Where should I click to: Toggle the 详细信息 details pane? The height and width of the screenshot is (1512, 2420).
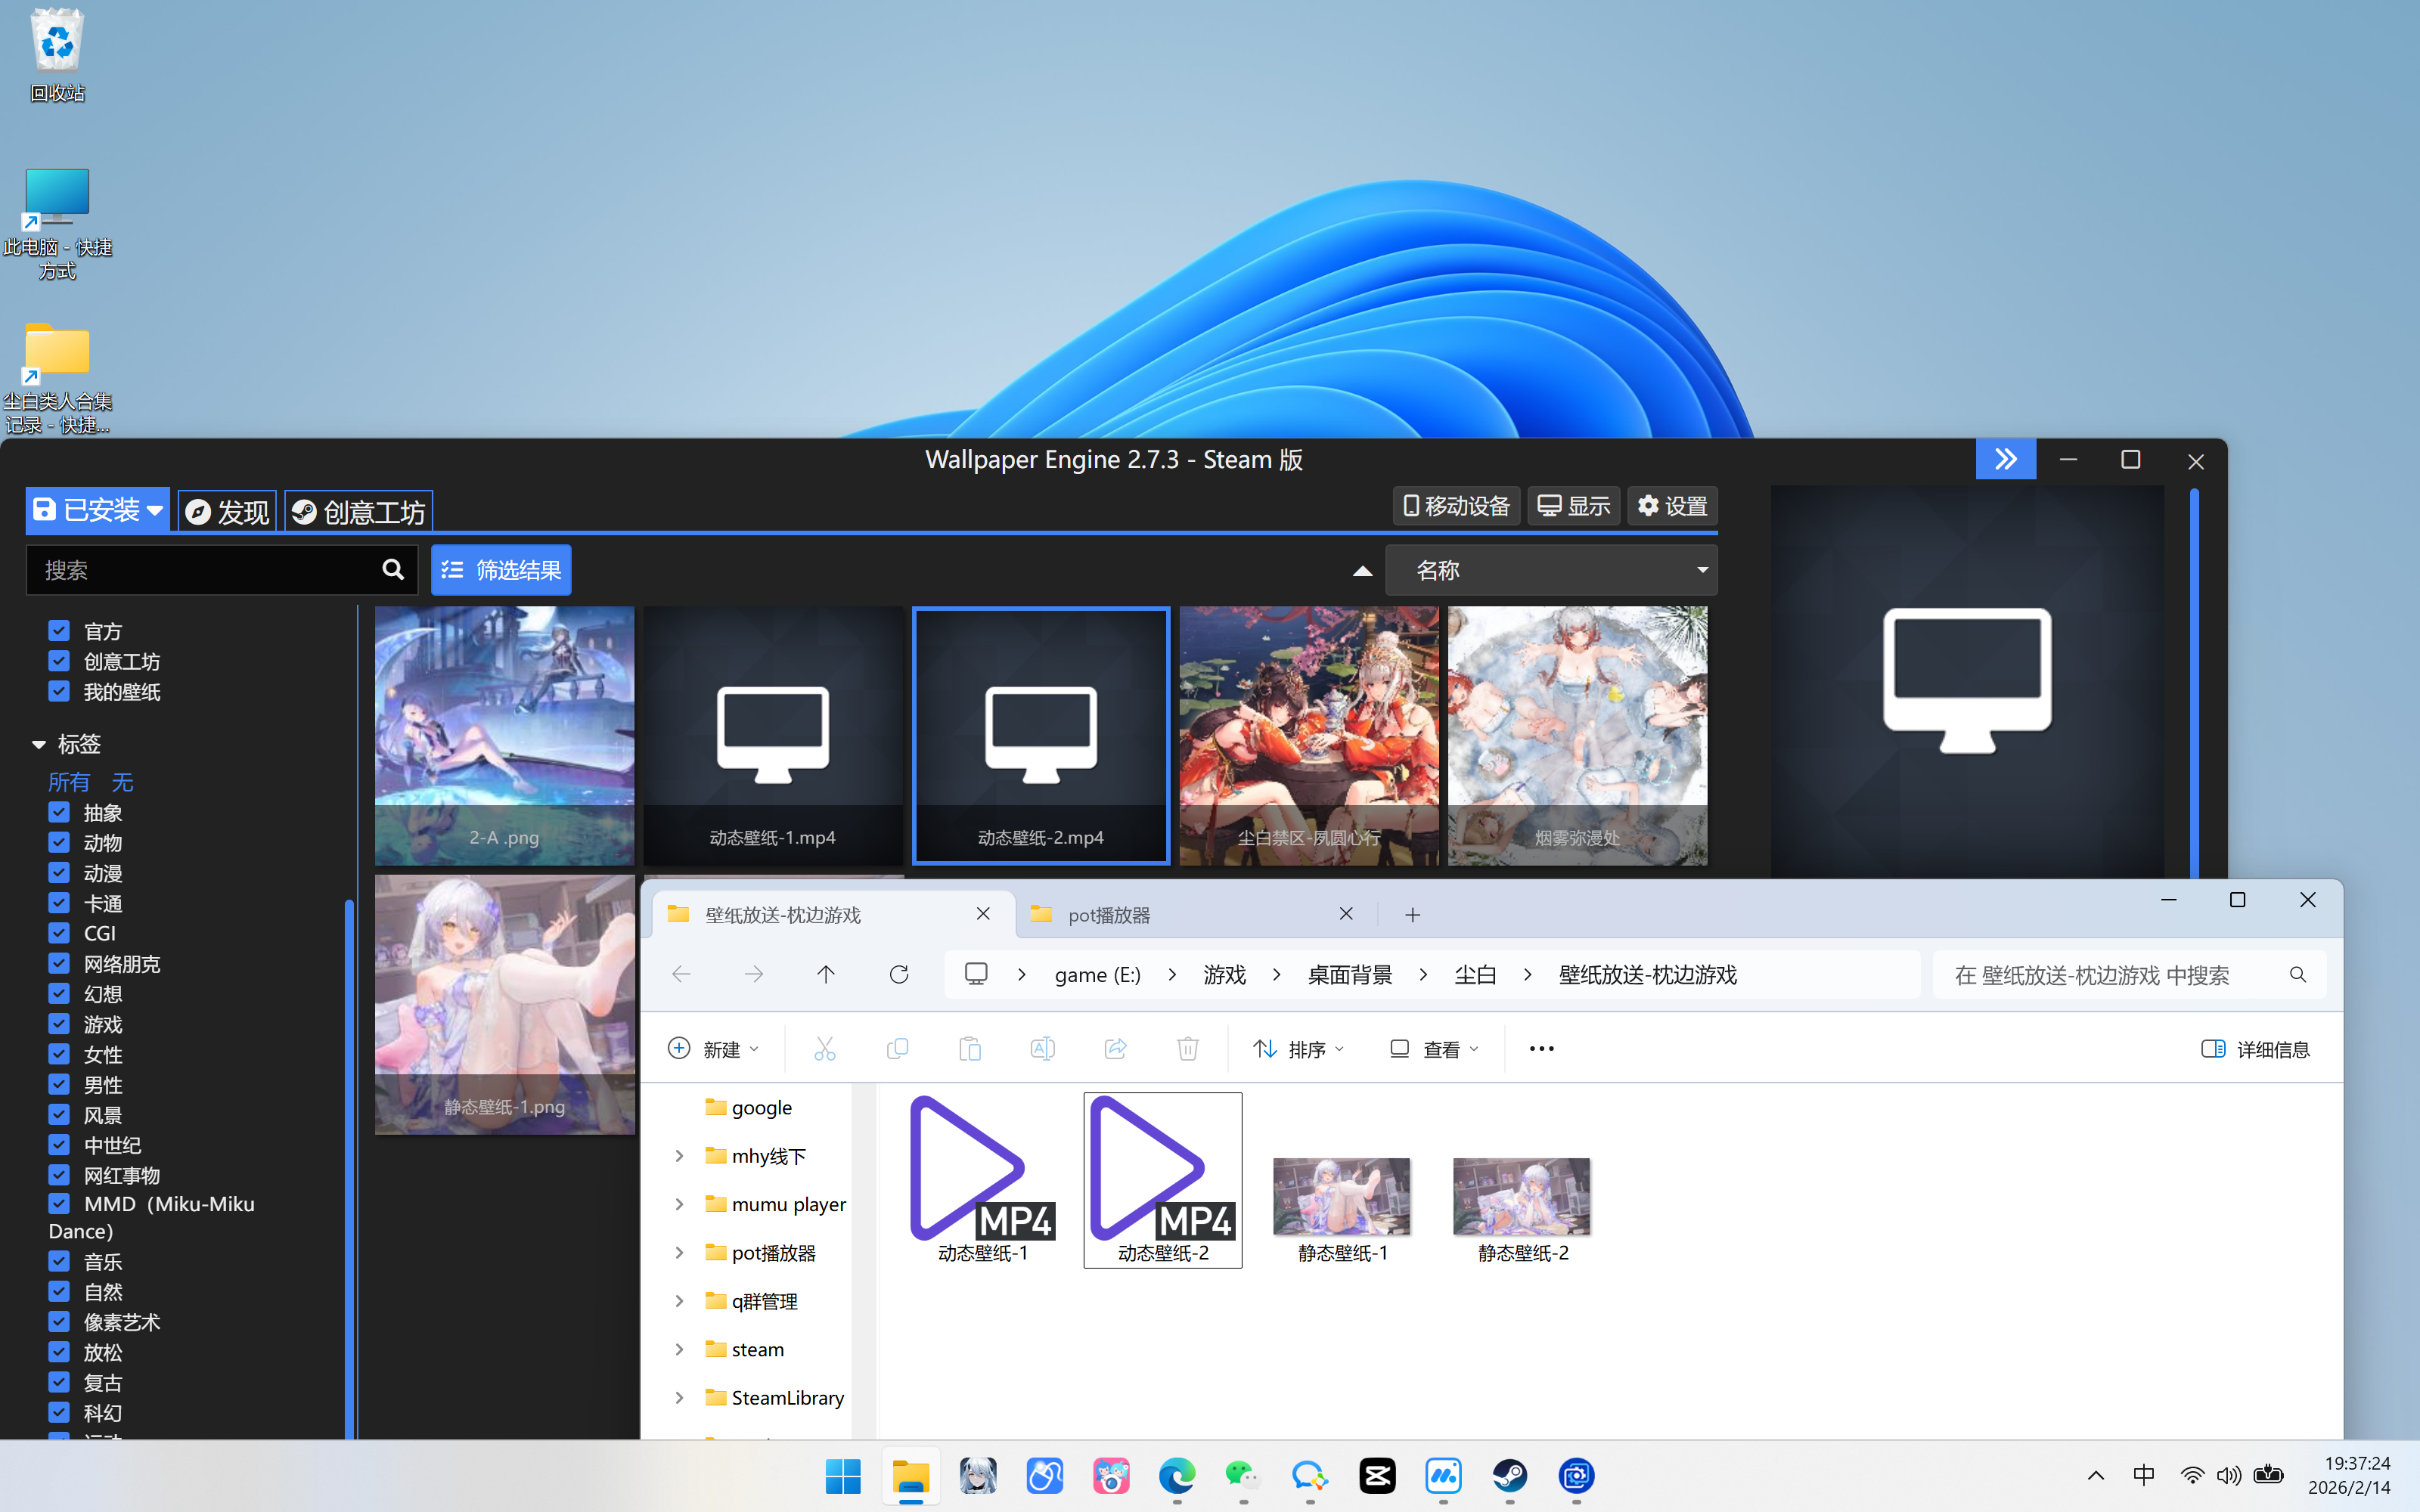[2255, 1049]
